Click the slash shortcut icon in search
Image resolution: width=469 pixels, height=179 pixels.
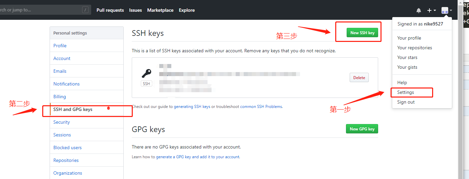[x=85, y=10]
